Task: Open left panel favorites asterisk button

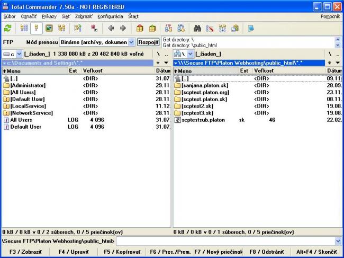Action: (158, 63)
